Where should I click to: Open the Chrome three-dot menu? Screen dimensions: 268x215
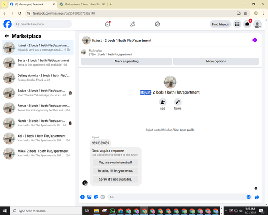[263, 13]
